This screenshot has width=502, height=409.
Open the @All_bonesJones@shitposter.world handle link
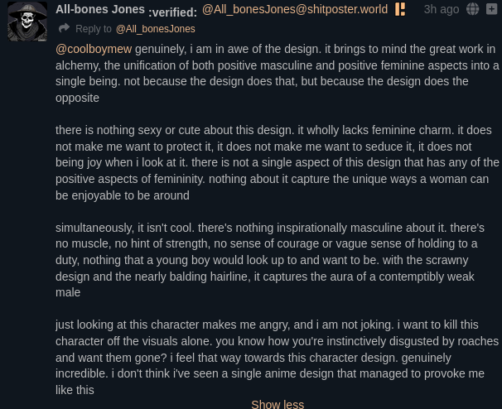[x=294, y=9]
